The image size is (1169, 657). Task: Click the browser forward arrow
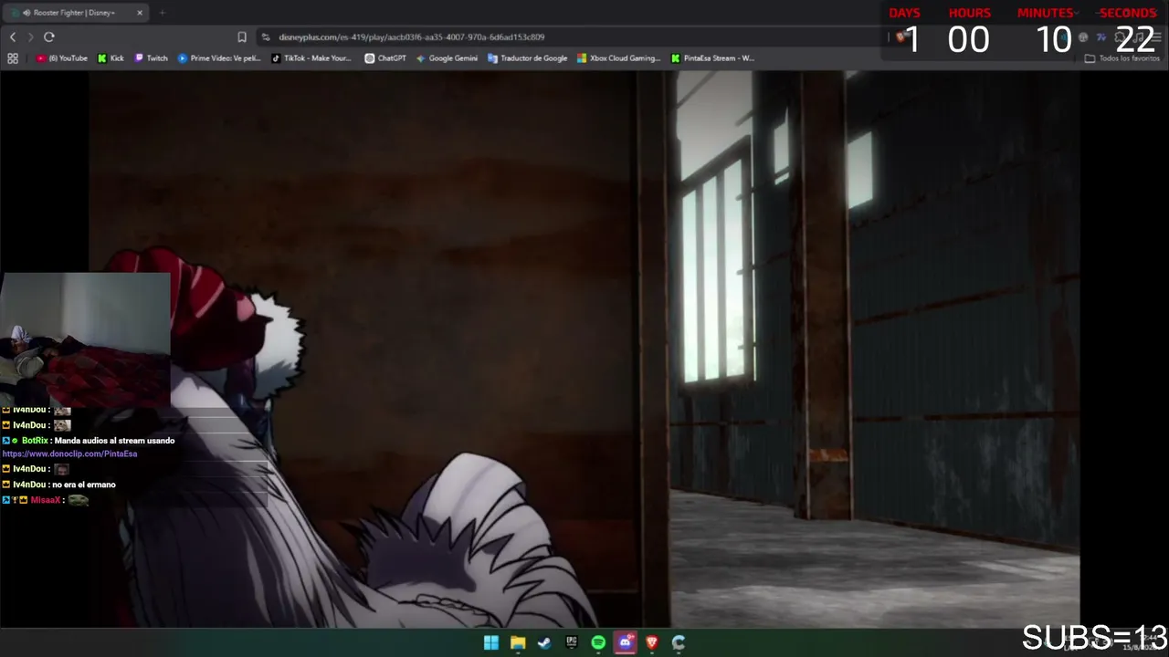[x=30, y=36]
